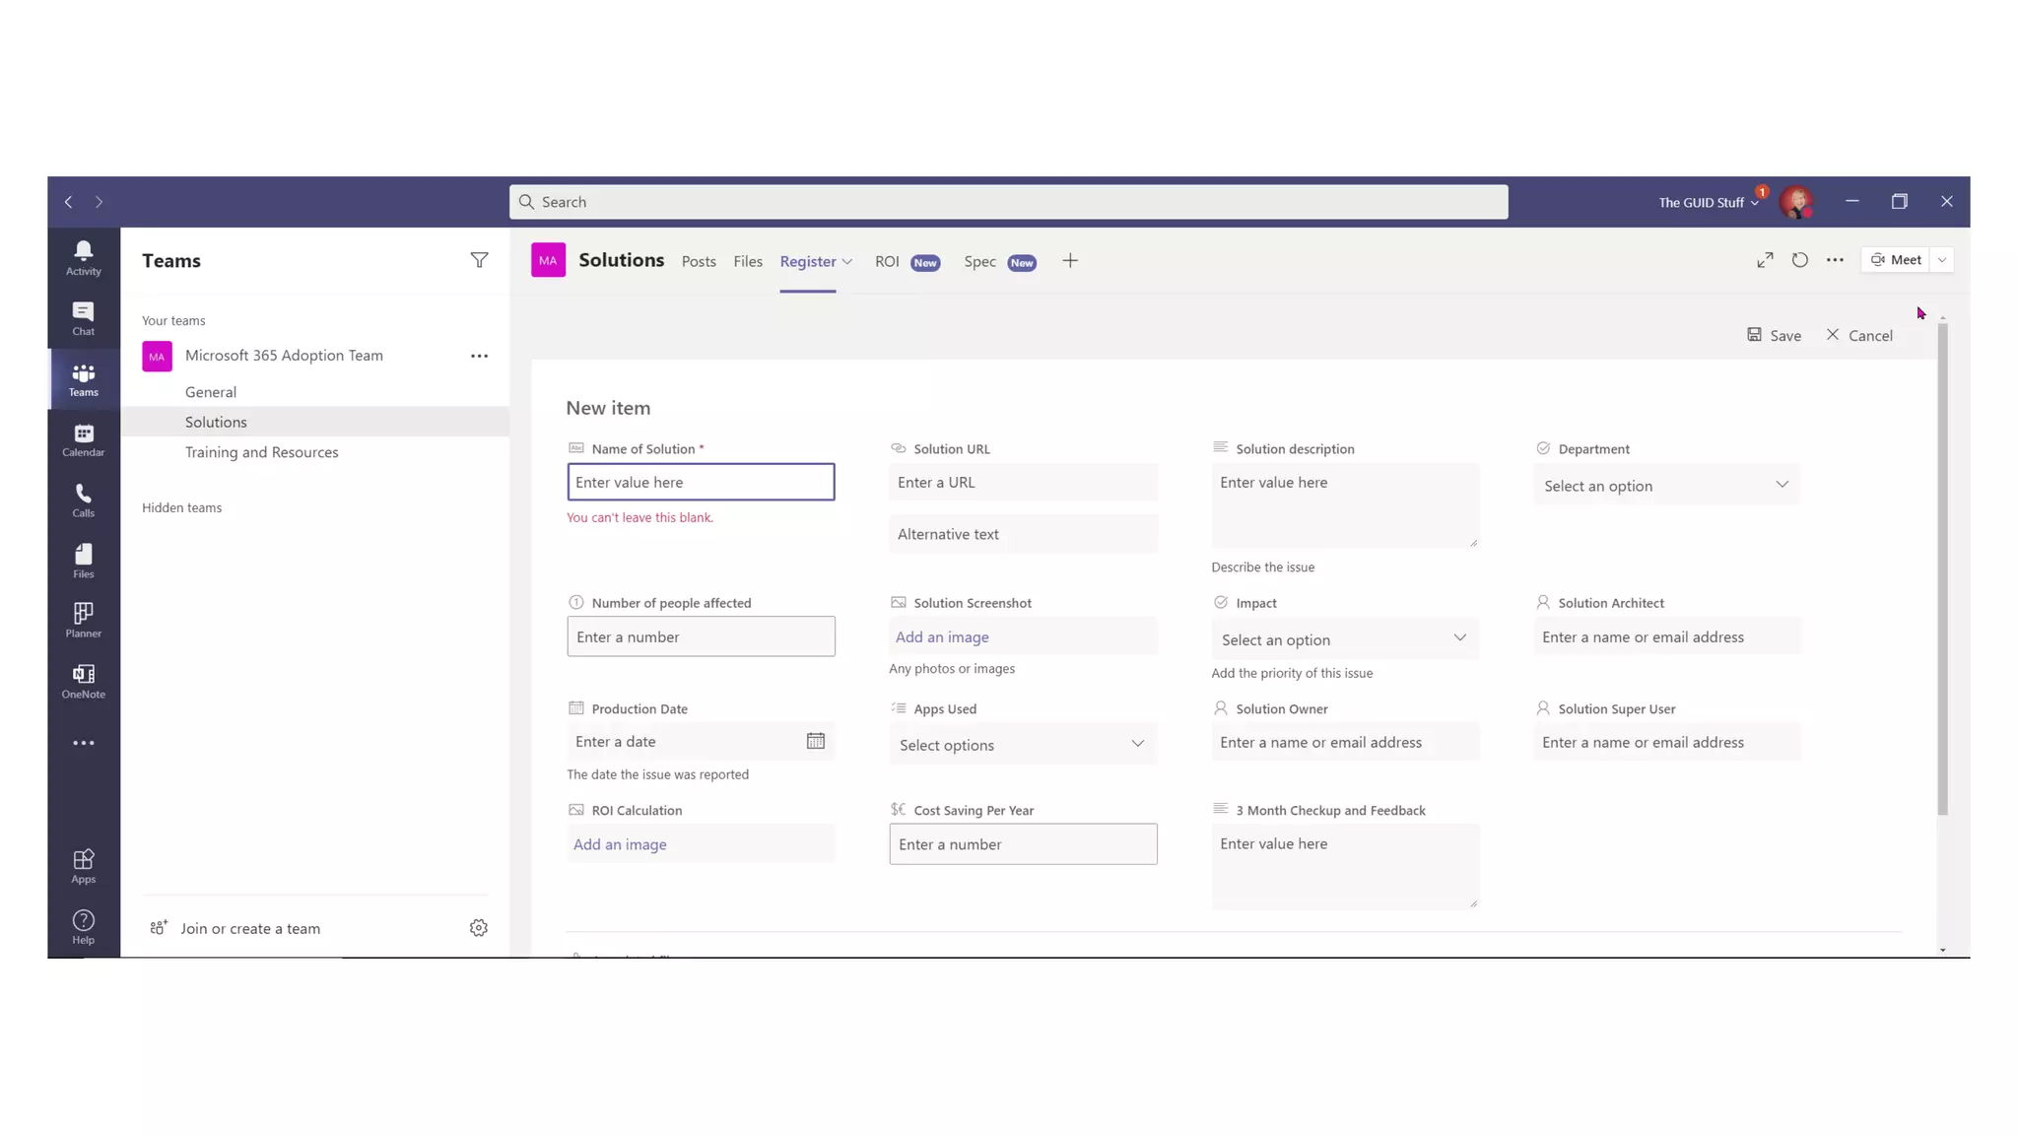The width and height of the screenshot is (2018, 1135).
Task: Focus the Name of Solution field
Action: click(x=700, y=482)
